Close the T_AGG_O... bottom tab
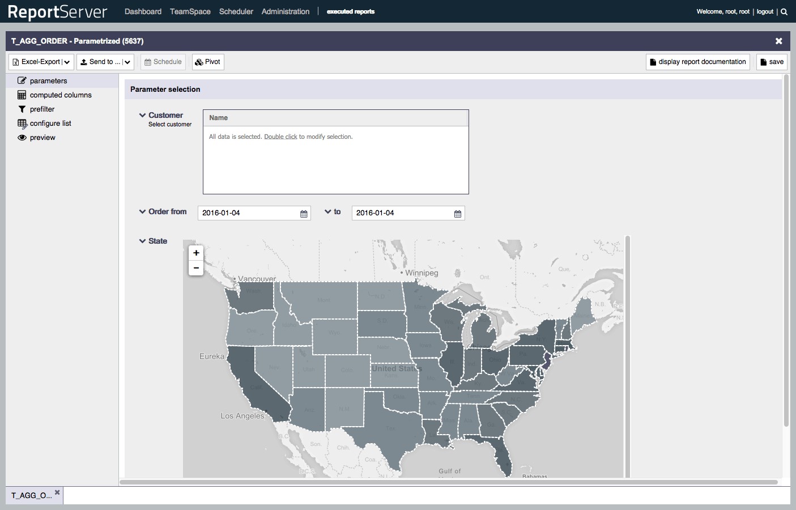This screenshot has height=510, width=796. 57,492
